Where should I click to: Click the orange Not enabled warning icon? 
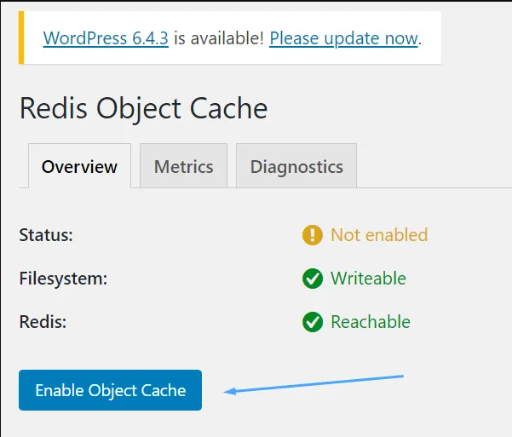point(313,235)
